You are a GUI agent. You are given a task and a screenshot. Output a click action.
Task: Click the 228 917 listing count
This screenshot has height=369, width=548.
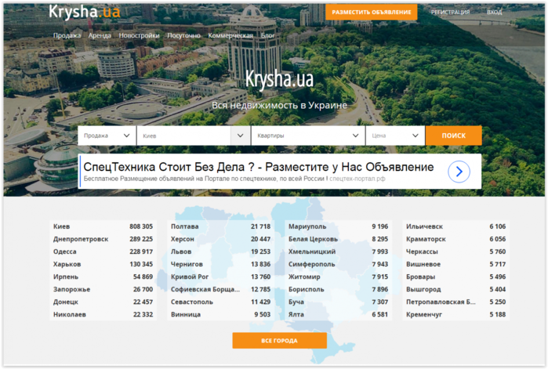coord(141,251)
